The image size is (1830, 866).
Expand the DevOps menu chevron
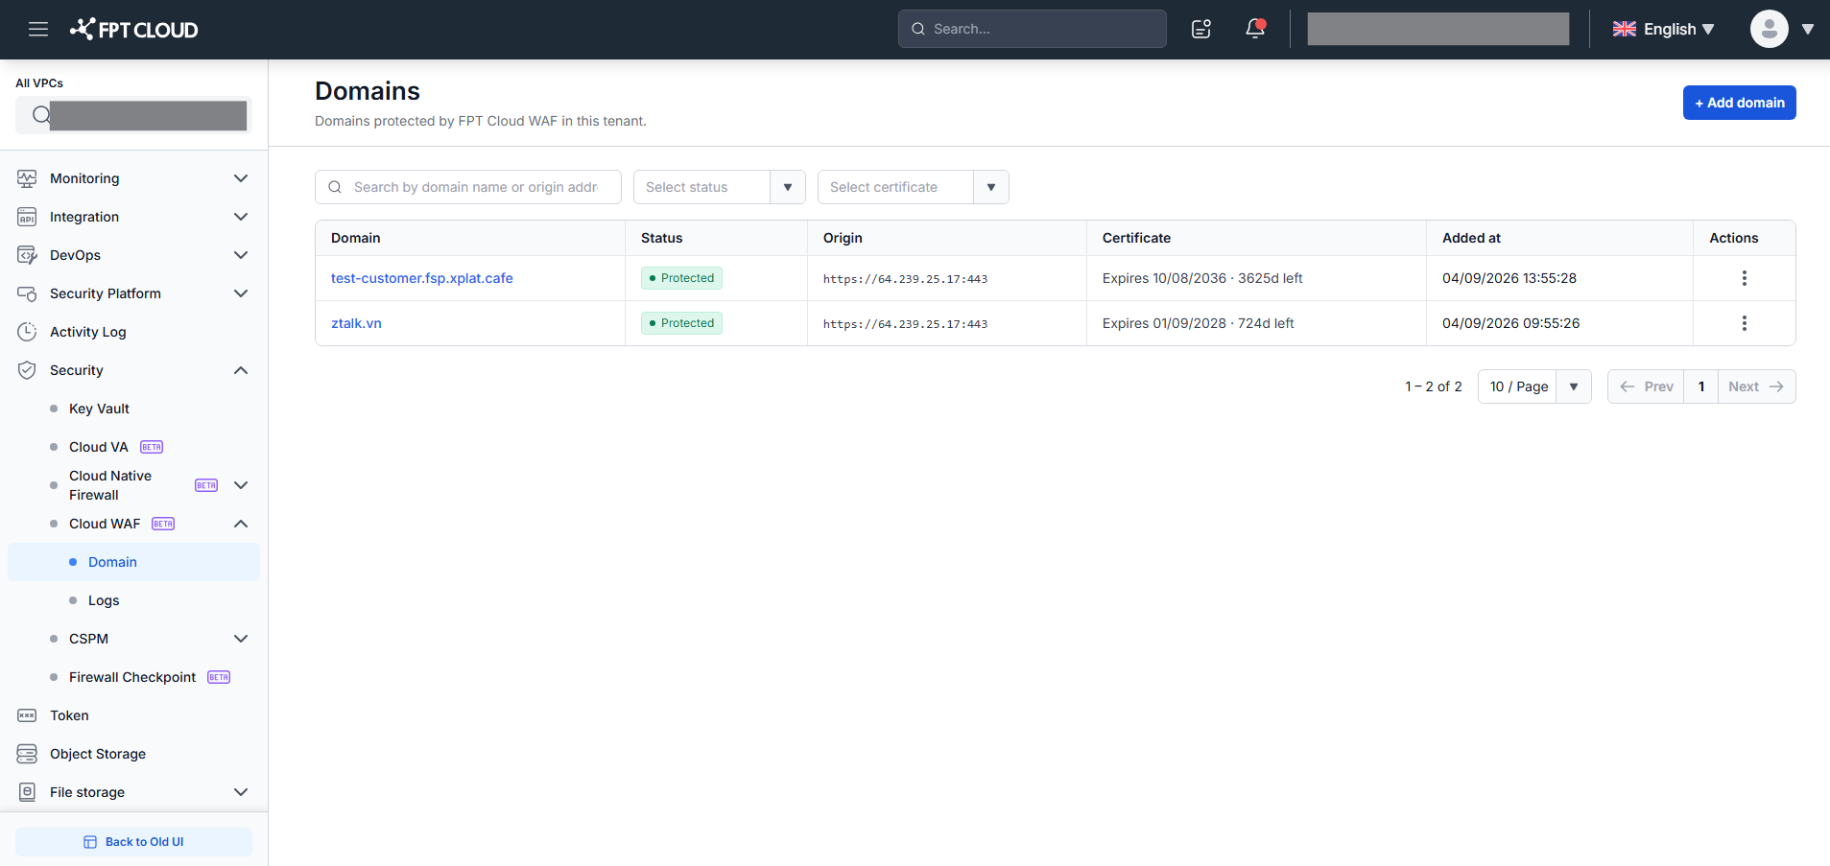click(241, 255)
